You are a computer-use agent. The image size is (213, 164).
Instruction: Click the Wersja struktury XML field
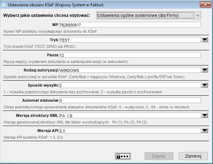(x=130, y=116)
